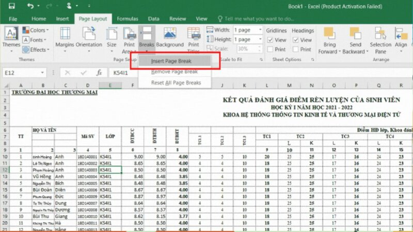
Task: Click cell with TRƯỜNG ĐẠI HỌC THƯƠNG MẠI
Action: [x=55, y=92]
